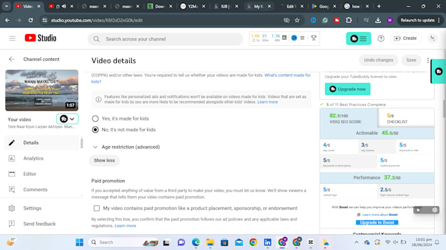Click the account avatar in top right
This screenshot has height=250, width=446.
pyautogui.click(x=432, y=39)
